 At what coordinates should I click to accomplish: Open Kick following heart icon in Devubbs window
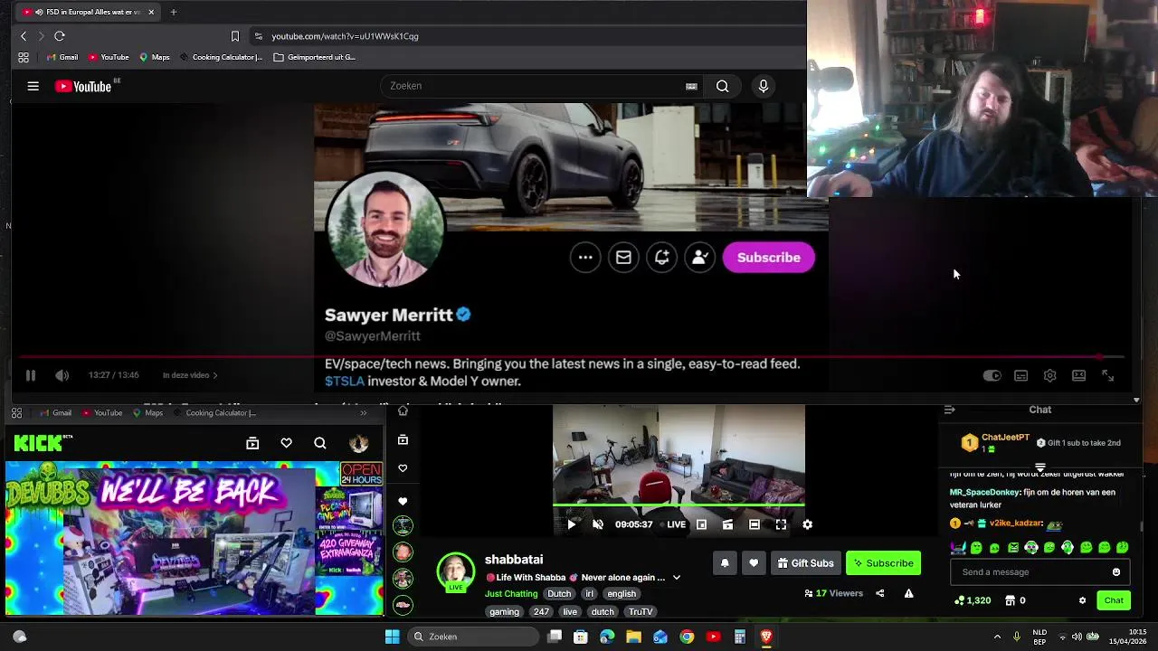click(x=286, y=443)
